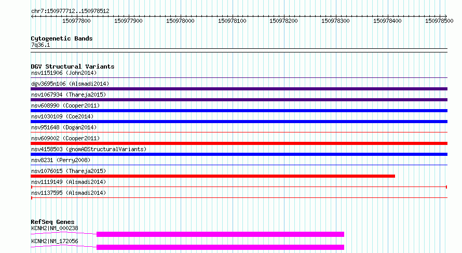The image size is (462, 253).
Task: Select the Cytogenetic Bands track title
Action: [x=62, y=38]
